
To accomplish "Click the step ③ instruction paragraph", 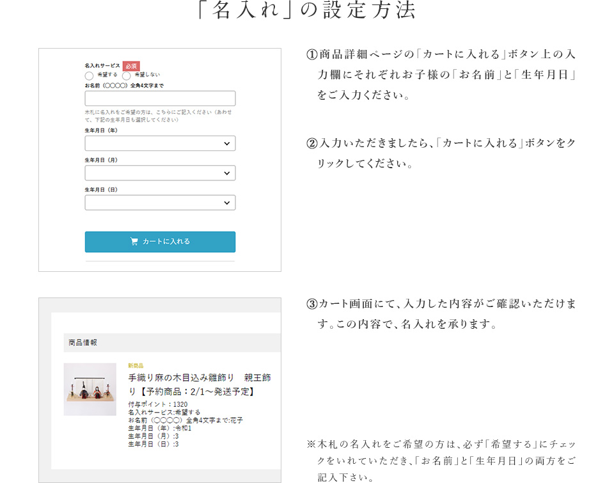I will click(x=441, y=313).
